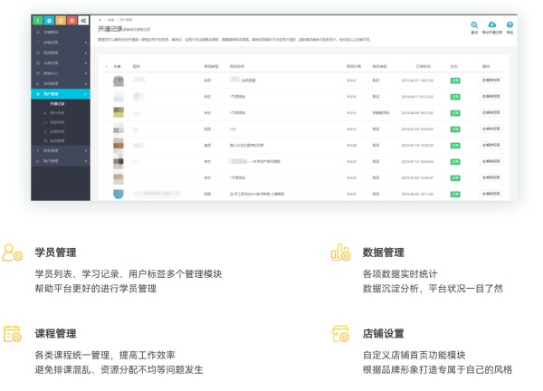543x391 pixels.
Task: Open the 讲师管理 sidebar item
Action: tap(61, 84)
